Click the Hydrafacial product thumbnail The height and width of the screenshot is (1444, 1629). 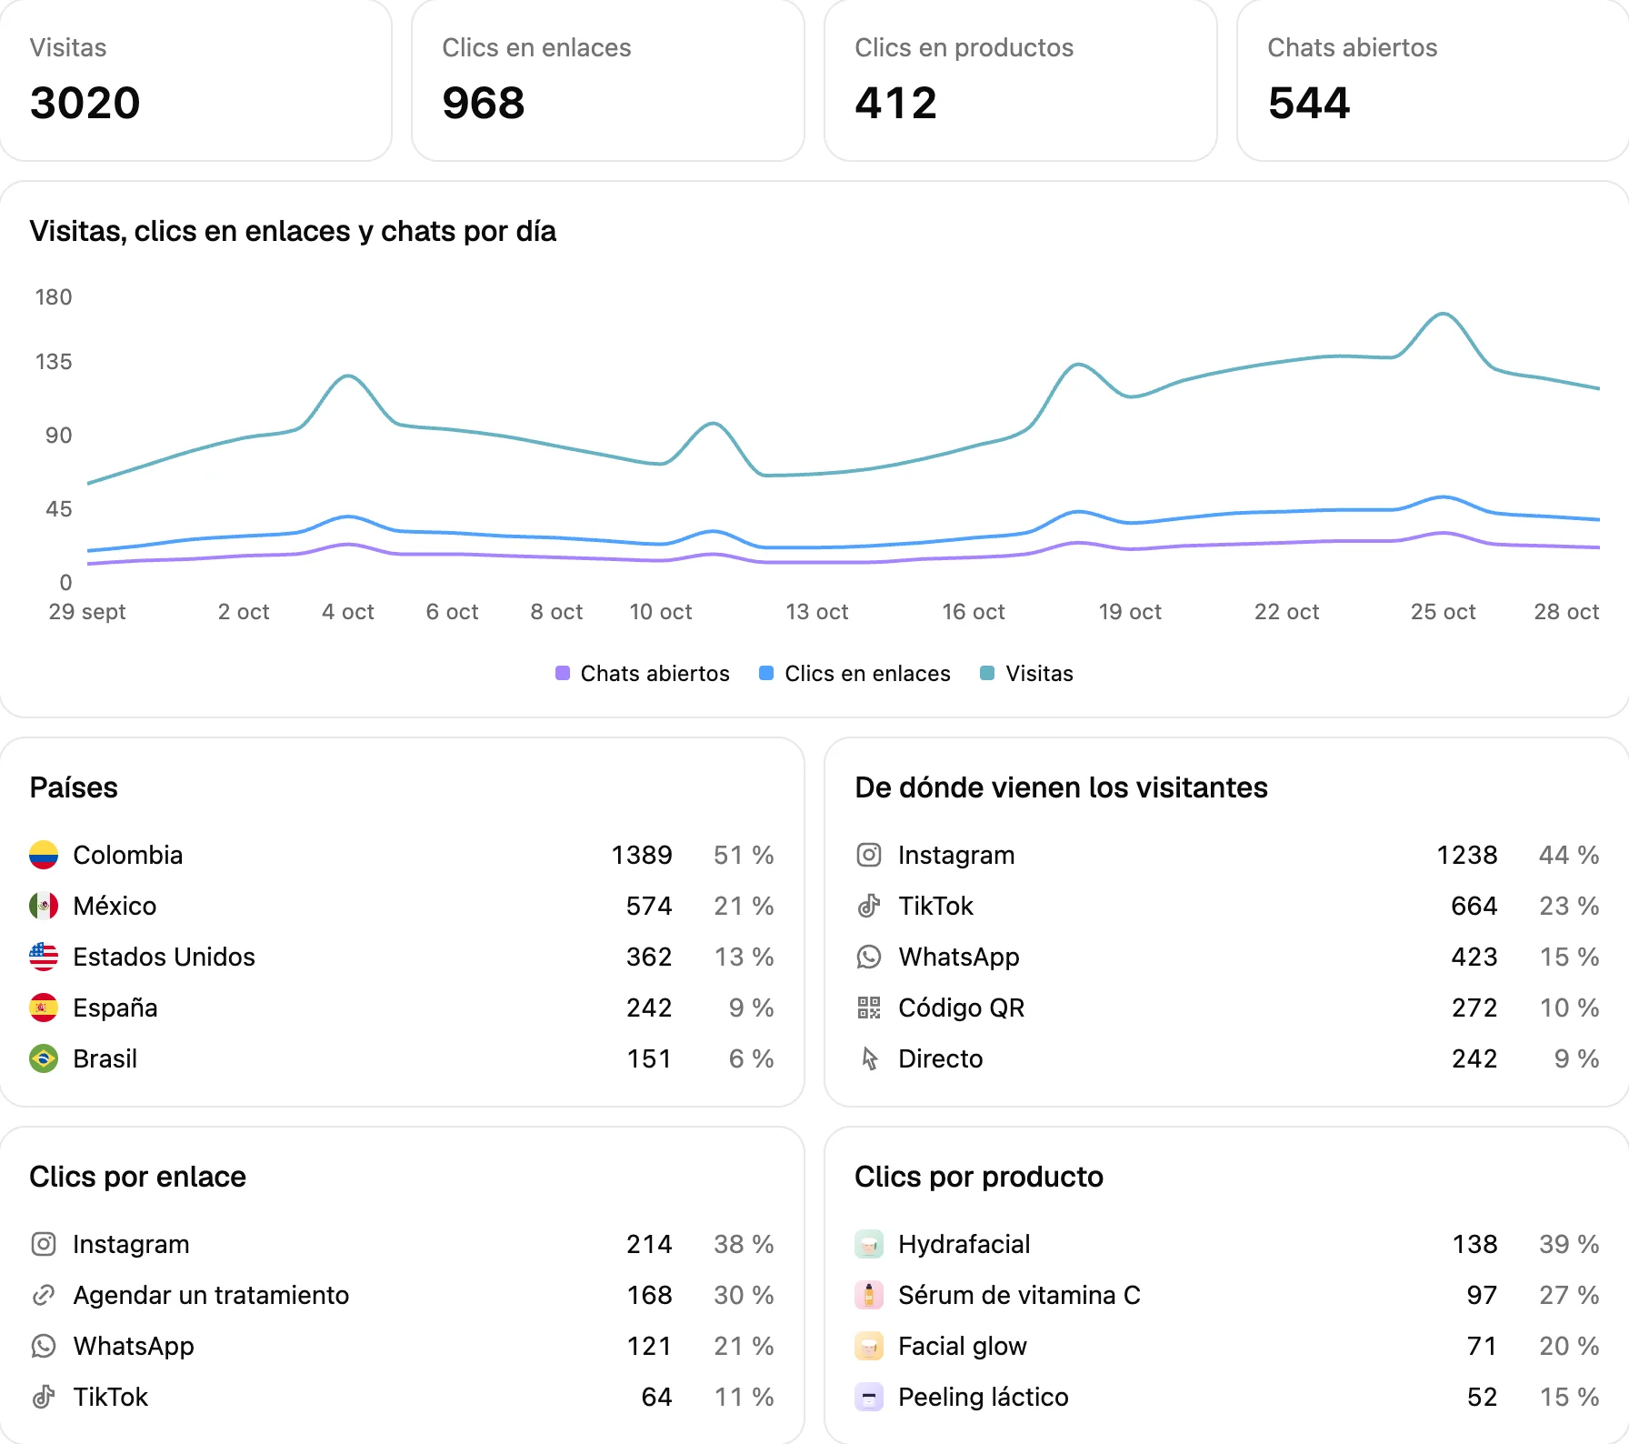click(869, 1244)
